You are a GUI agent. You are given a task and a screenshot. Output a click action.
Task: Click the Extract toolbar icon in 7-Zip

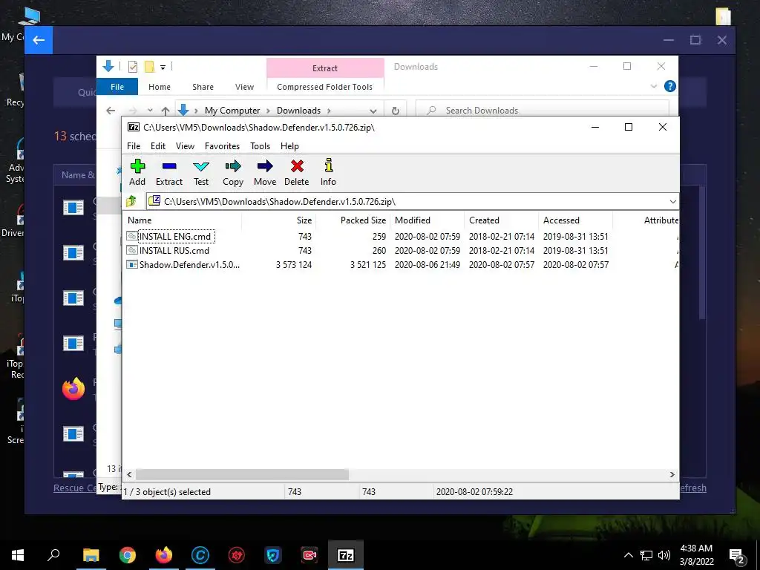pos(168,172)
